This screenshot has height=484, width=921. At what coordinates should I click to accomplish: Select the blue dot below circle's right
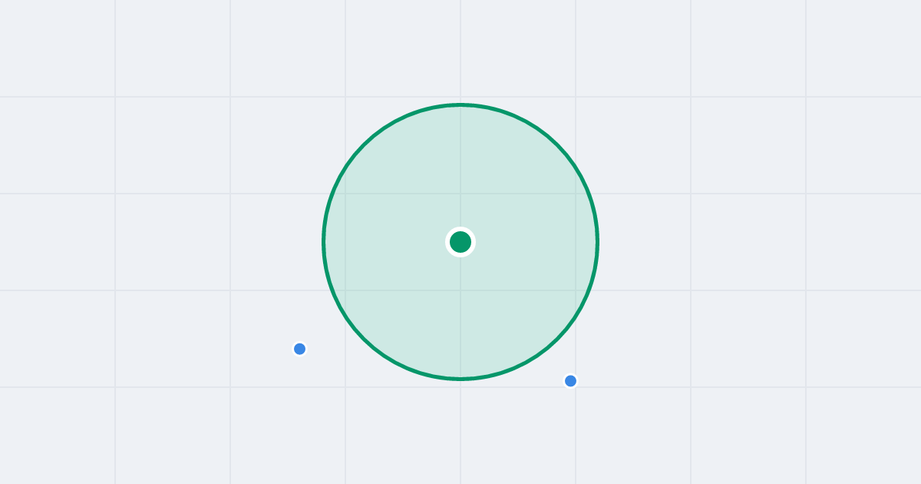tap(570, 381)
